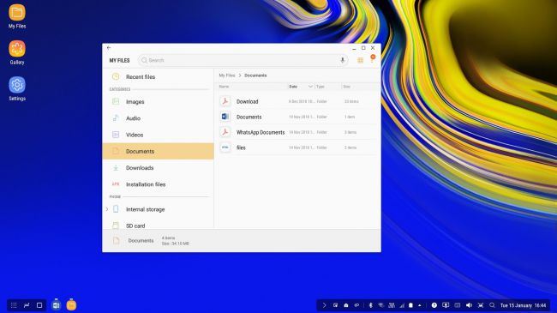The height and width of the screenshot is (313, 557).
Task: Open the date and time display
Action: click(523, 305)
